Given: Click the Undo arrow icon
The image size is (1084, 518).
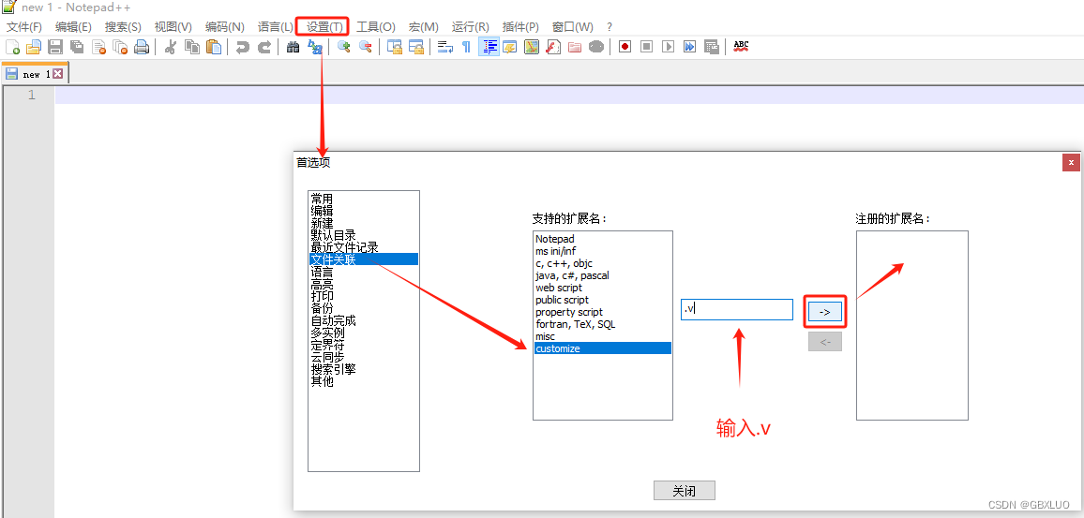Looking at the screenshot, I should tap(242, 47).
